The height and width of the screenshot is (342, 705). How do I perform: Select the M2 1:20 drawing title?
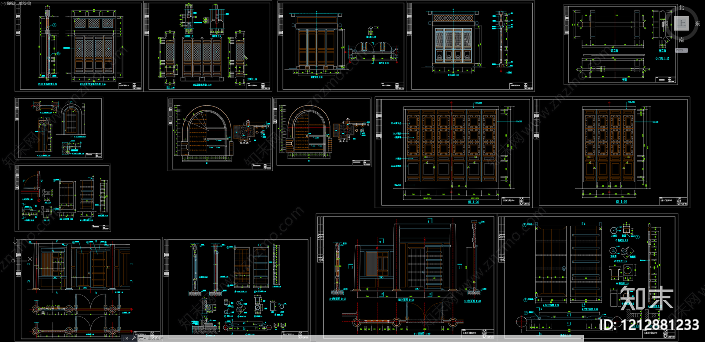621,202
